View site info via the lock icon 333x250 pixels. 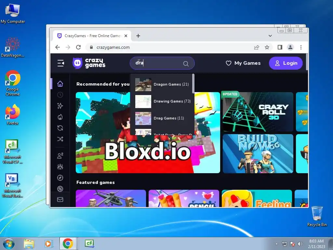[91, 47]
